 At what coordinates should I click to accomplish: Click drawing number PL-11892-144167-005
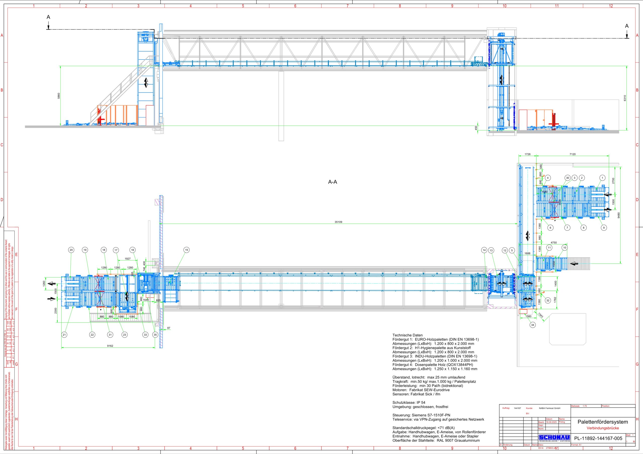tap(598, 439)
